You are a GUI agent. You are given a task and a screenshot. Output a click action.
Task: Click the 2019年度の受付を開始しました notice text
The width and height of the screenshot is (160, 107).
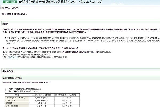pyautogui.click(x=15, y=13)
